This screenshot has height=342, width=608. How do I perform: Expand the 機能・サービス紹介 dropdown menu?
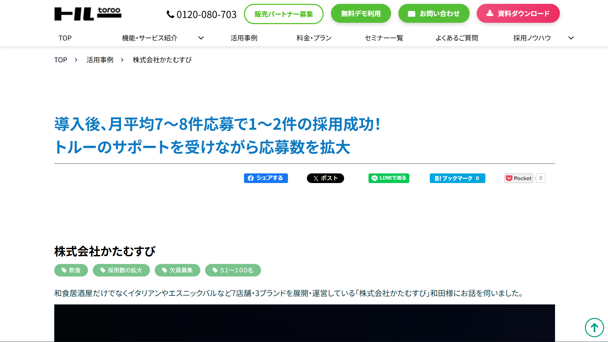tap(201, 38)
